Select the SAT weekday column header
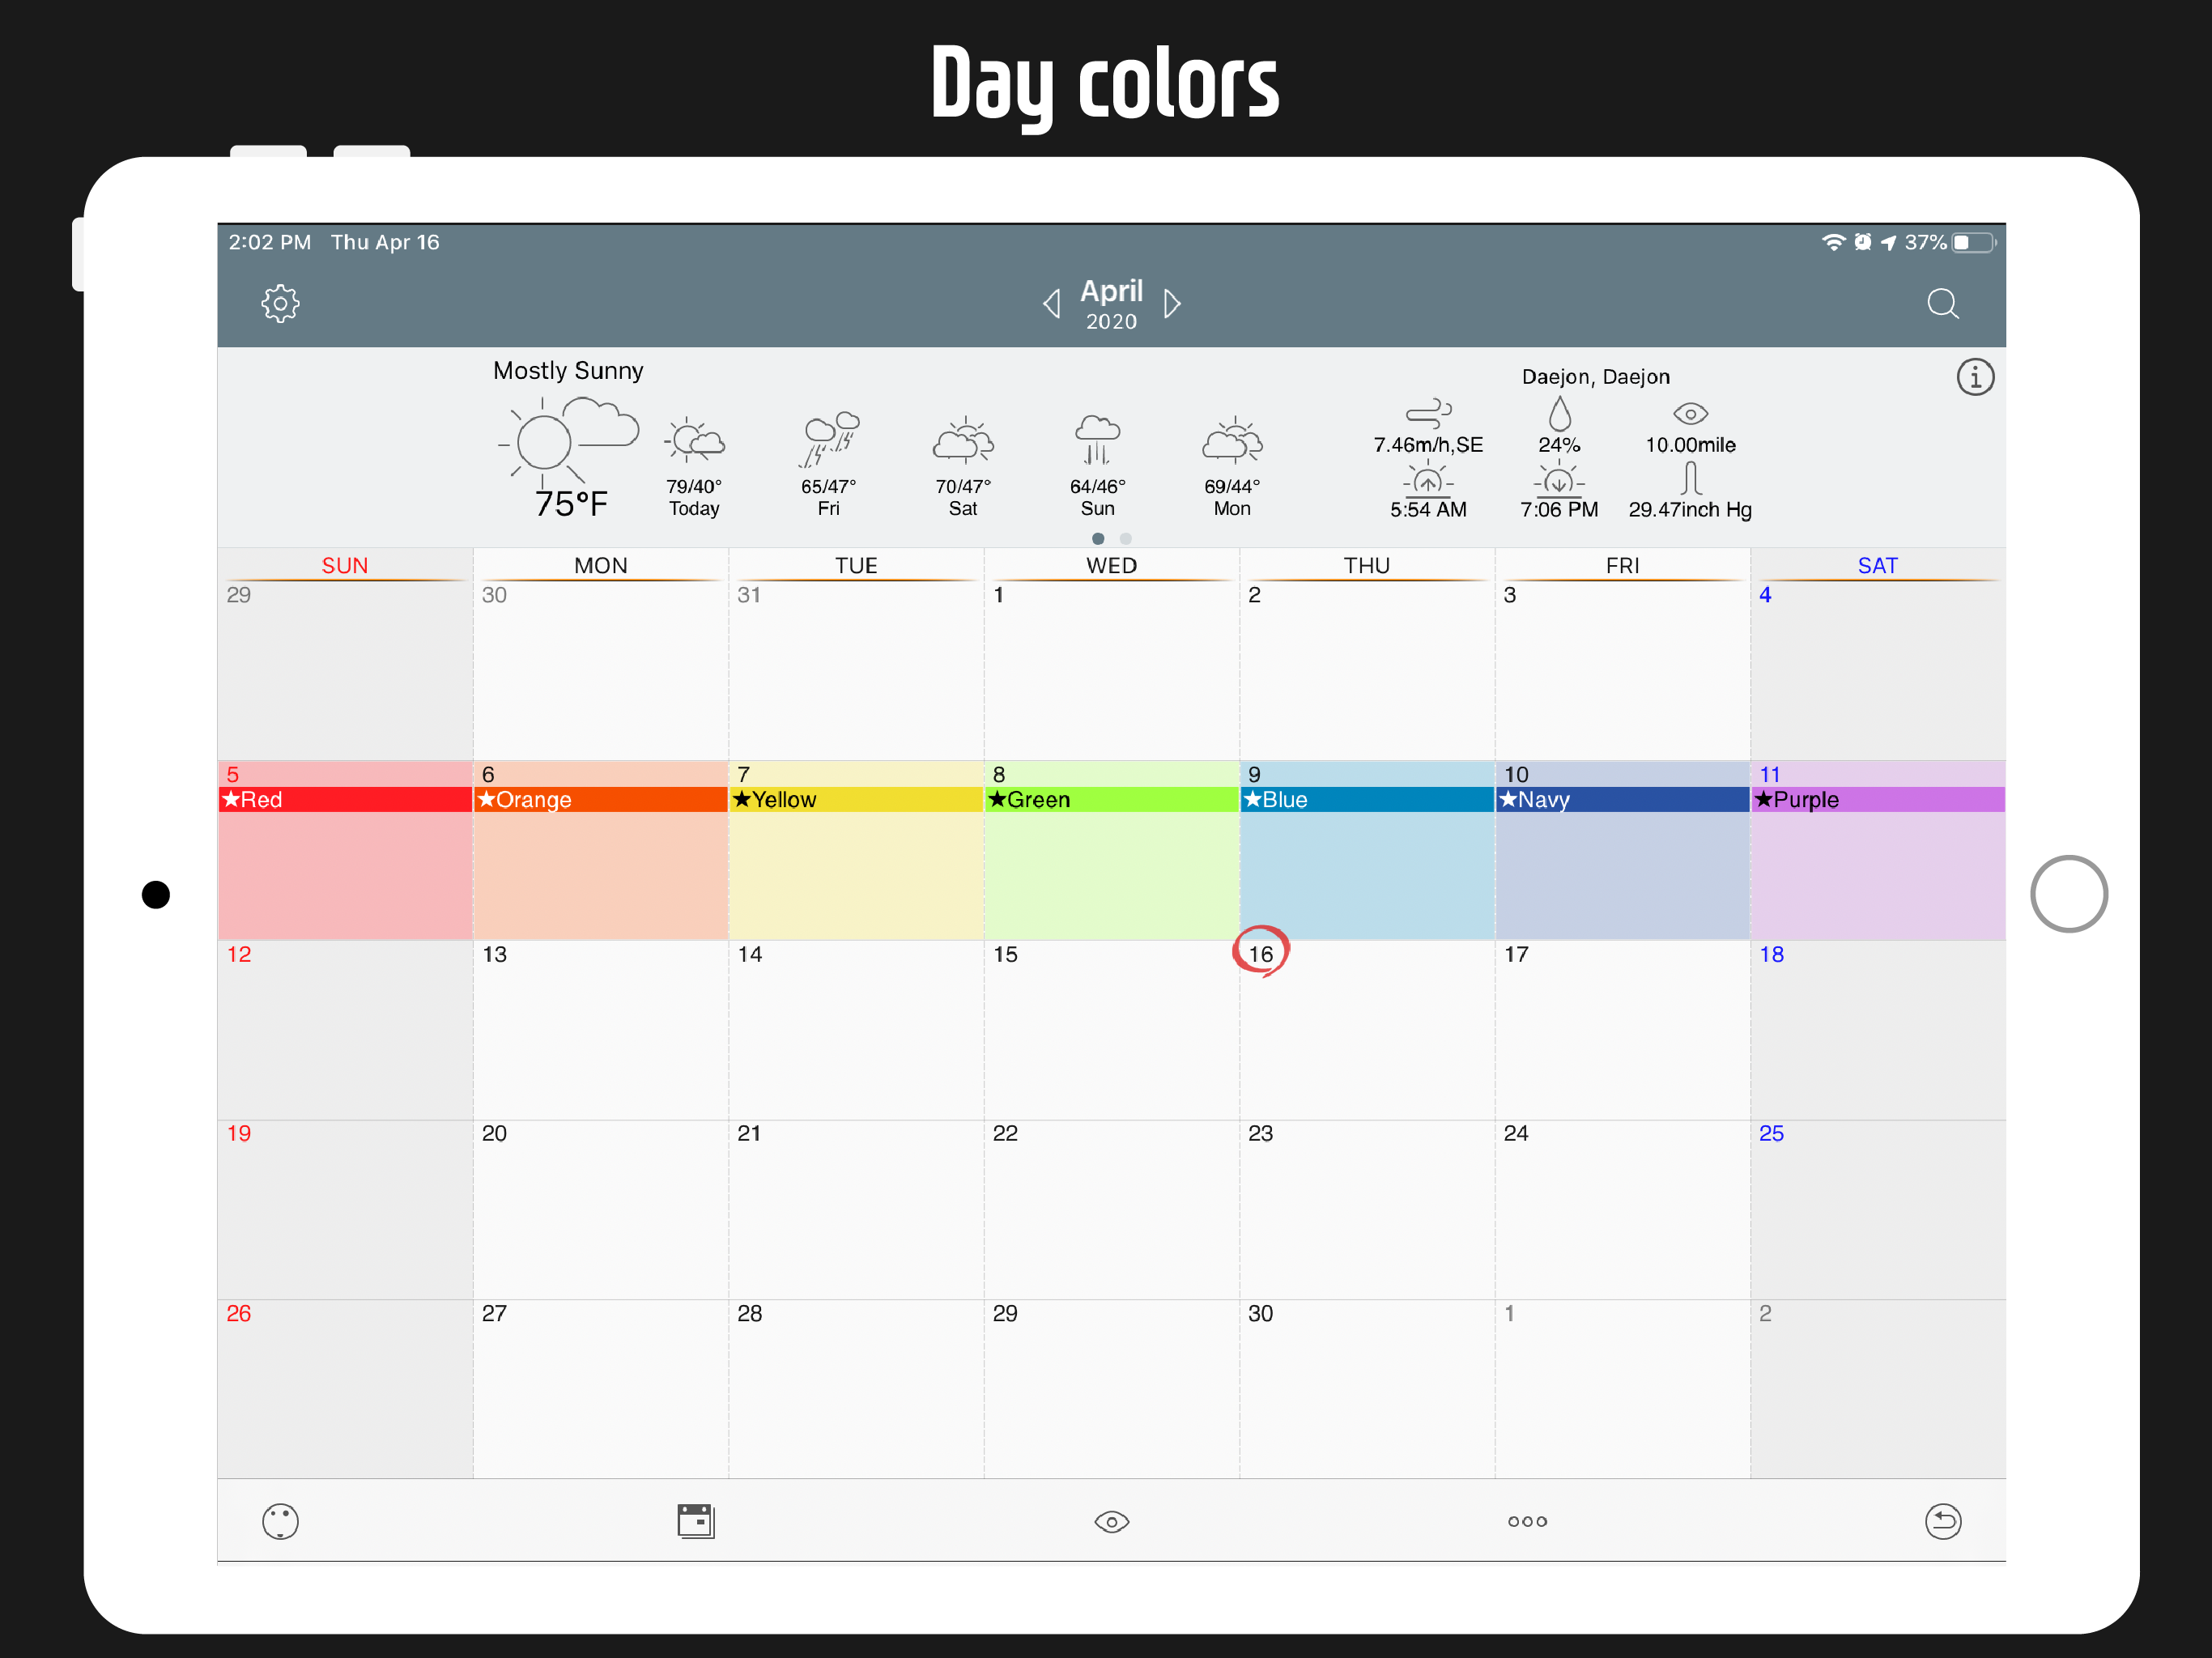 (1877, 565)
